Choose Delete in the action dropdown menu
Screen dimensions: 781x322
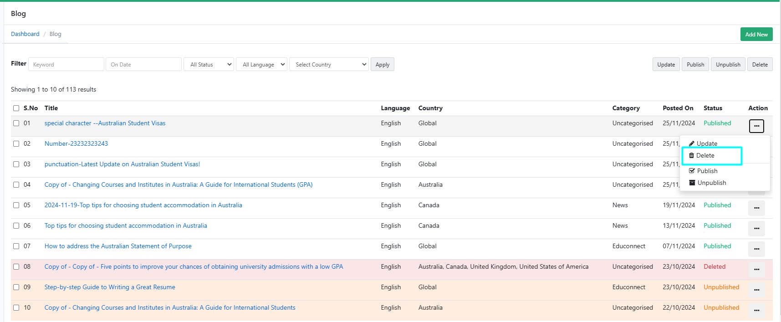705,156
